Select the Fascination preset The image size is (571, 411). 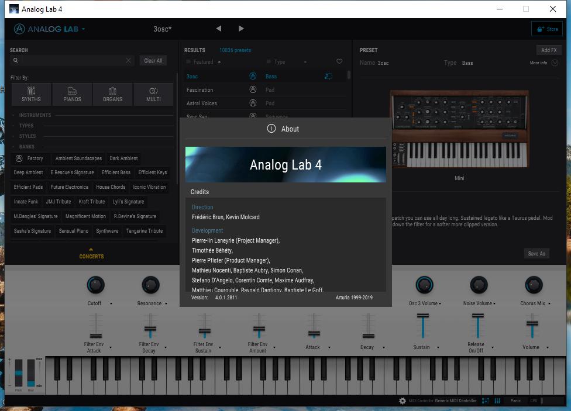[265, 89]
